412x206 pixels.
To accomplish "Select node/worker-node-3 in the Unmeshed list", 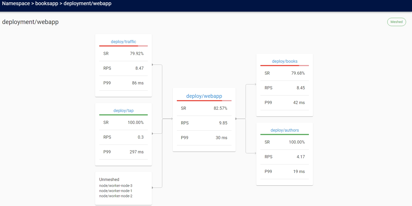I will click(116, 186).
